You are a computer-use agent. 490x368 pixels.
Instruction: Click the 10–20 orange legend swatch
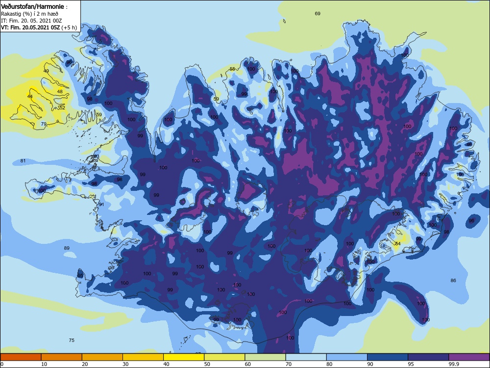point(62,357)
